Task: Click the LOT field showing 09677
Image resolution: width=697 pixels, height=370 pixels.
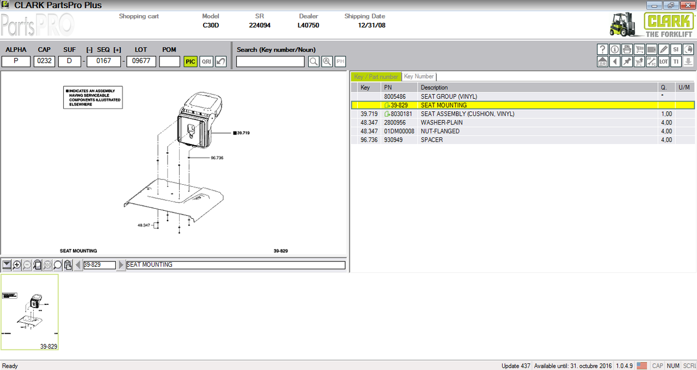Action: [x=141, y=61]
